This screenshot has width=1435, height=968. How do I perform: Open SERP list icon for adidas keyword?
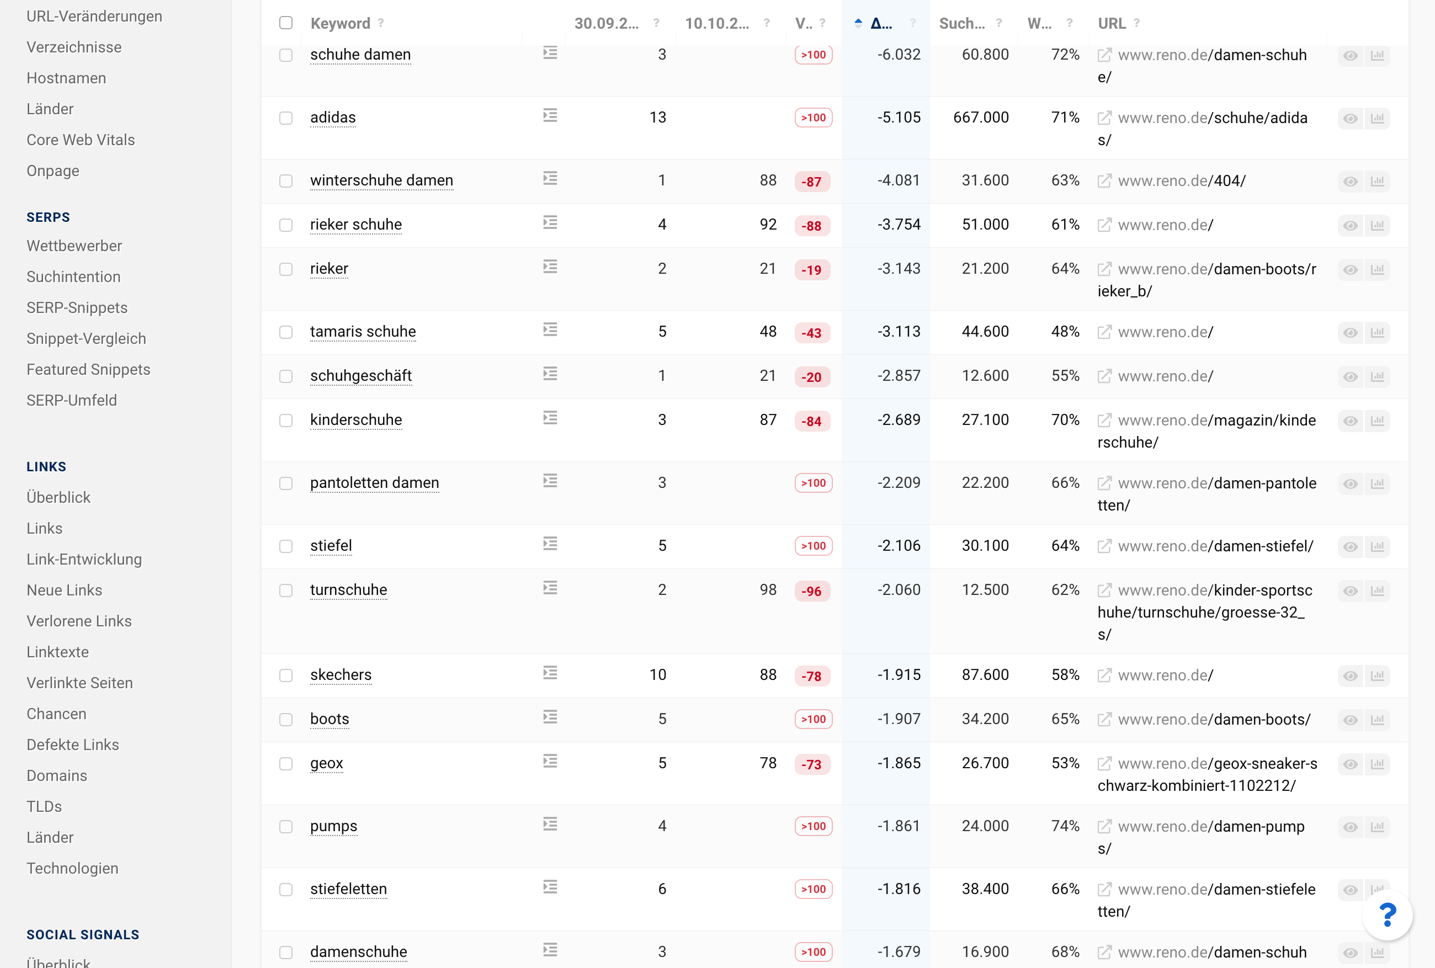(x=550, y=115)
